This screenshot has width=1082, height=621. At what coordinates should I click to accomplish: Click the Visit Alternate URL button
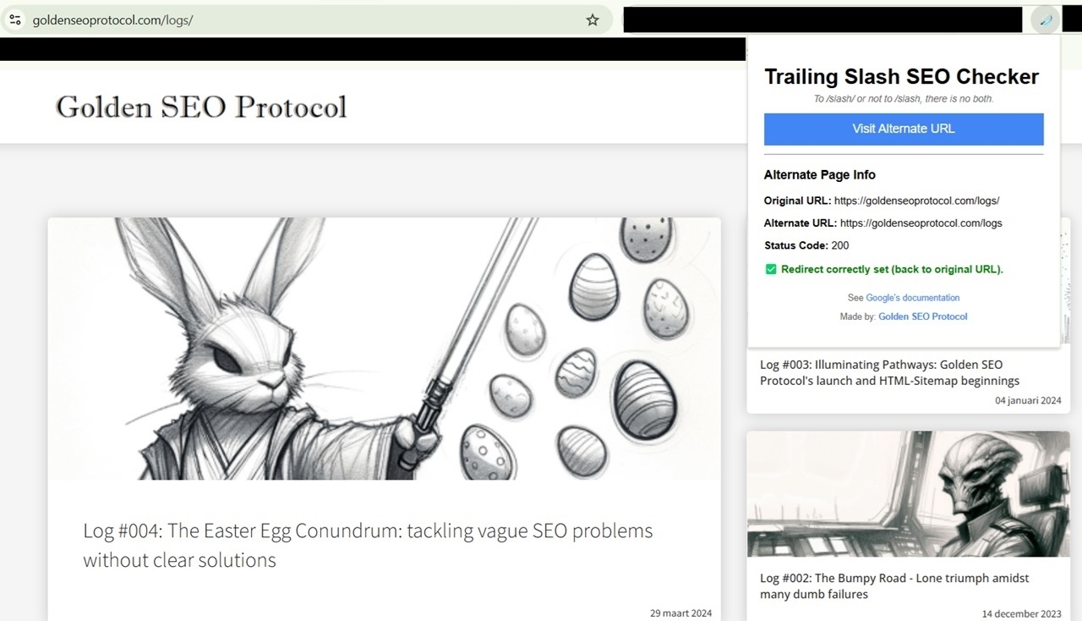coord(904,129)
